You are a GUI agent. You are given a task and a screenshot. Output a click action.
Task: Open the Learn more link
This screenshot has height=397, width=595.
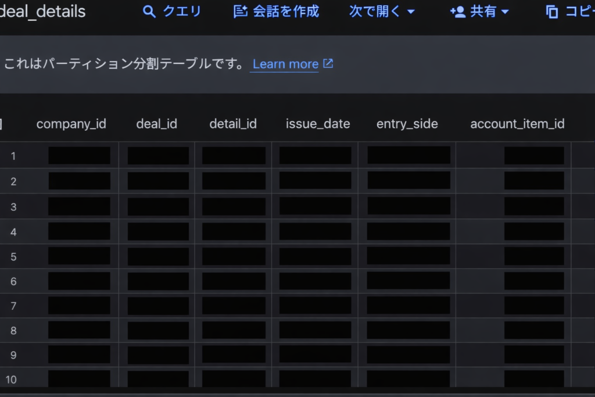pyautogui.click(x=285, y=64)
